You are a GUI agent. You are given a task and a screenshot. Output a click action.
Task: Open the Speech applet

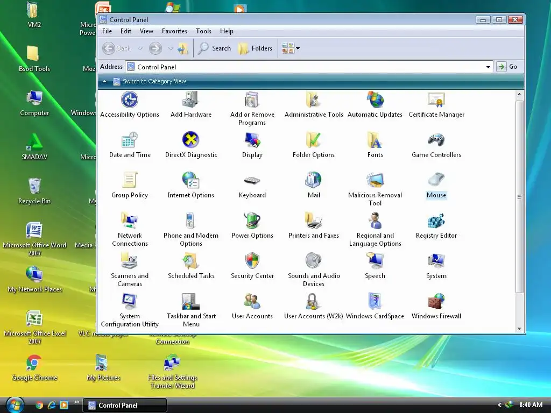tap(375, 266)
